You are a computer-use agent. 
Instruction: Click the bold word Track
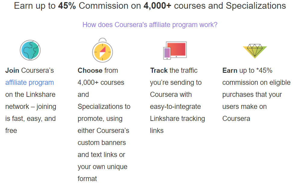click(159, 70)
